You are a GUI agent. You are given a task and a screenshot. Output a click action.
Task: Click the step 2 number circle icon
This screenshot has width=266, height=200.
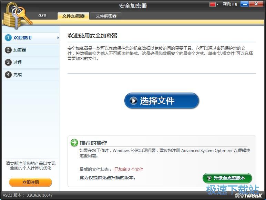point(8,50)
